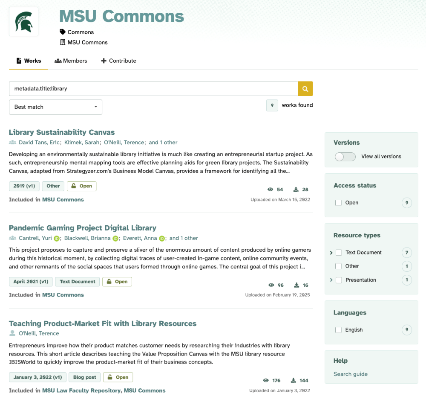Open the Library Sustainability Canvas work
Viewport: 426px width, 402px height.
click(x=61, y=132)
